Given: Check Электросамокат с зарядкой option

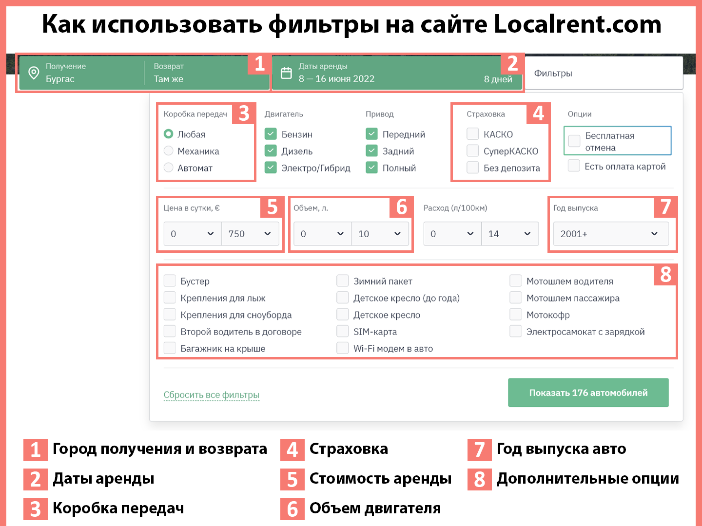Looking at the screenshot, I should pos(516,331).
